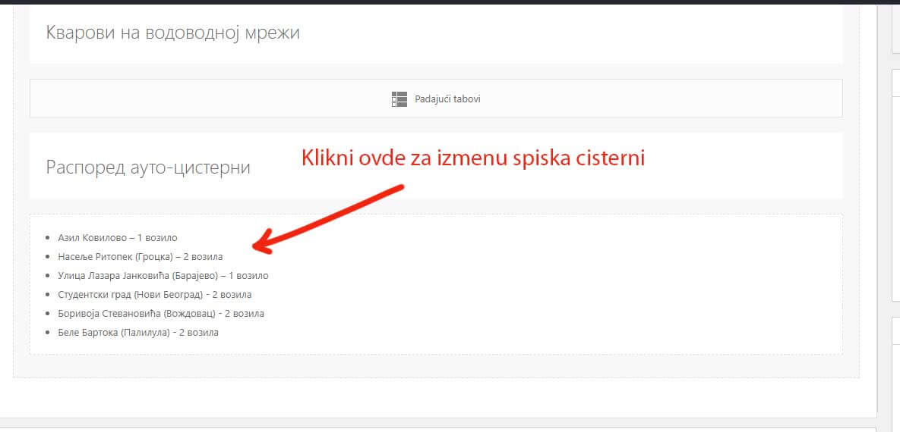Click list item Боривоја Стевановића (Вождовац)
This screenshot has width=900, height=432.
pyautogui.click(x=161, y=314)
